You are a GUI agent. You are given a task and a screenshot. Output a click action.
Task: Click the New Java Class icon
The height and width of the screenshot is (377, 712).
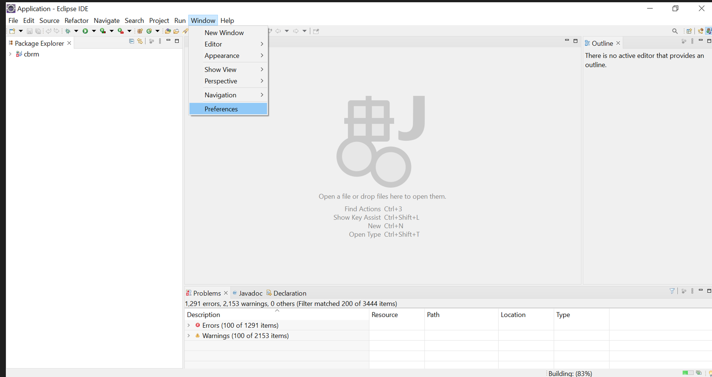[x=149, y=31]
